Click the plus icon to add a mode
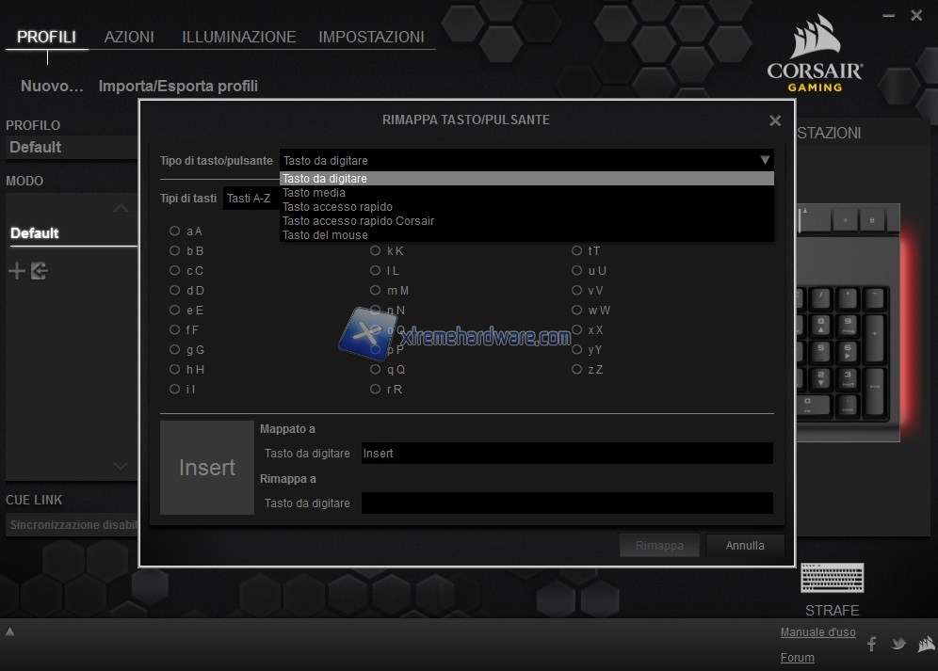This screenshot has height=671, width=938. 17,272
